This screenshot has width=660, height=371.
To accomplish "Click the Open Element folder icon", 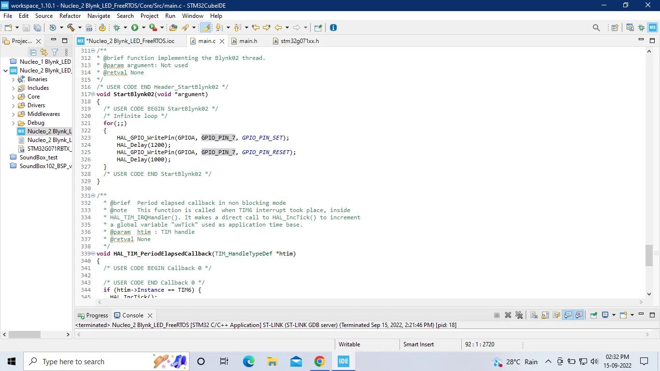I will pos(173,28).
